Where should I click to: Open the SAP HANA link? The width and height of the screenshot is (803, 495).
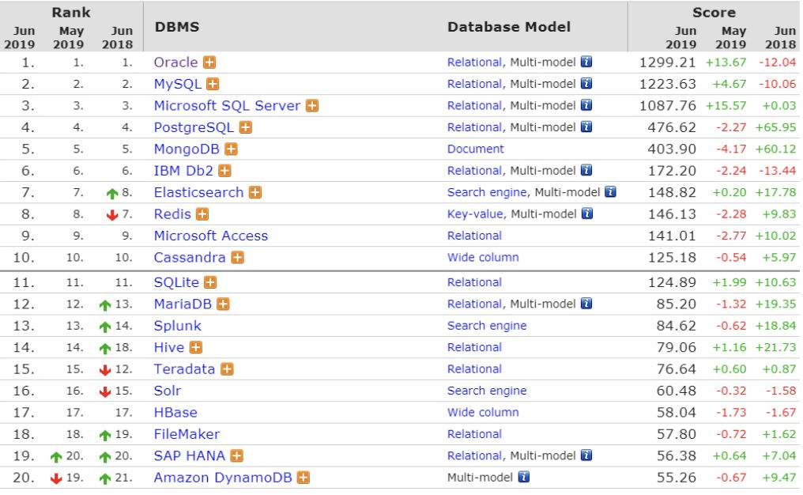point(190,455)
